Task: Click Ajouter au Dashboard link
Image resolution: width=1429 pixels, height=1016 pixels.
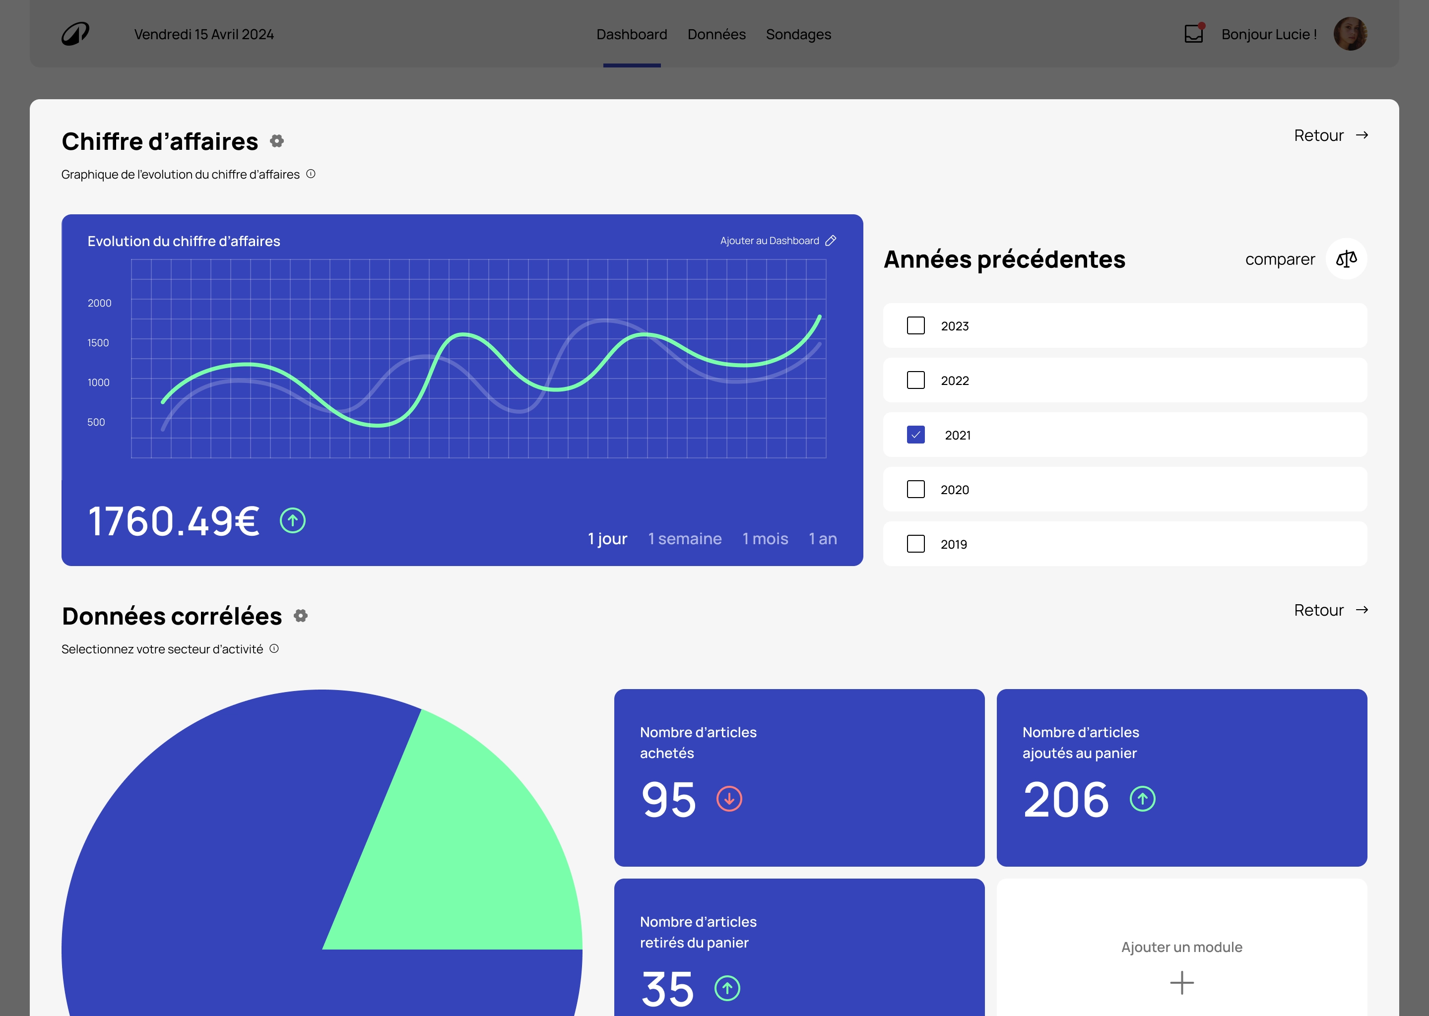Action: [769, 241]
